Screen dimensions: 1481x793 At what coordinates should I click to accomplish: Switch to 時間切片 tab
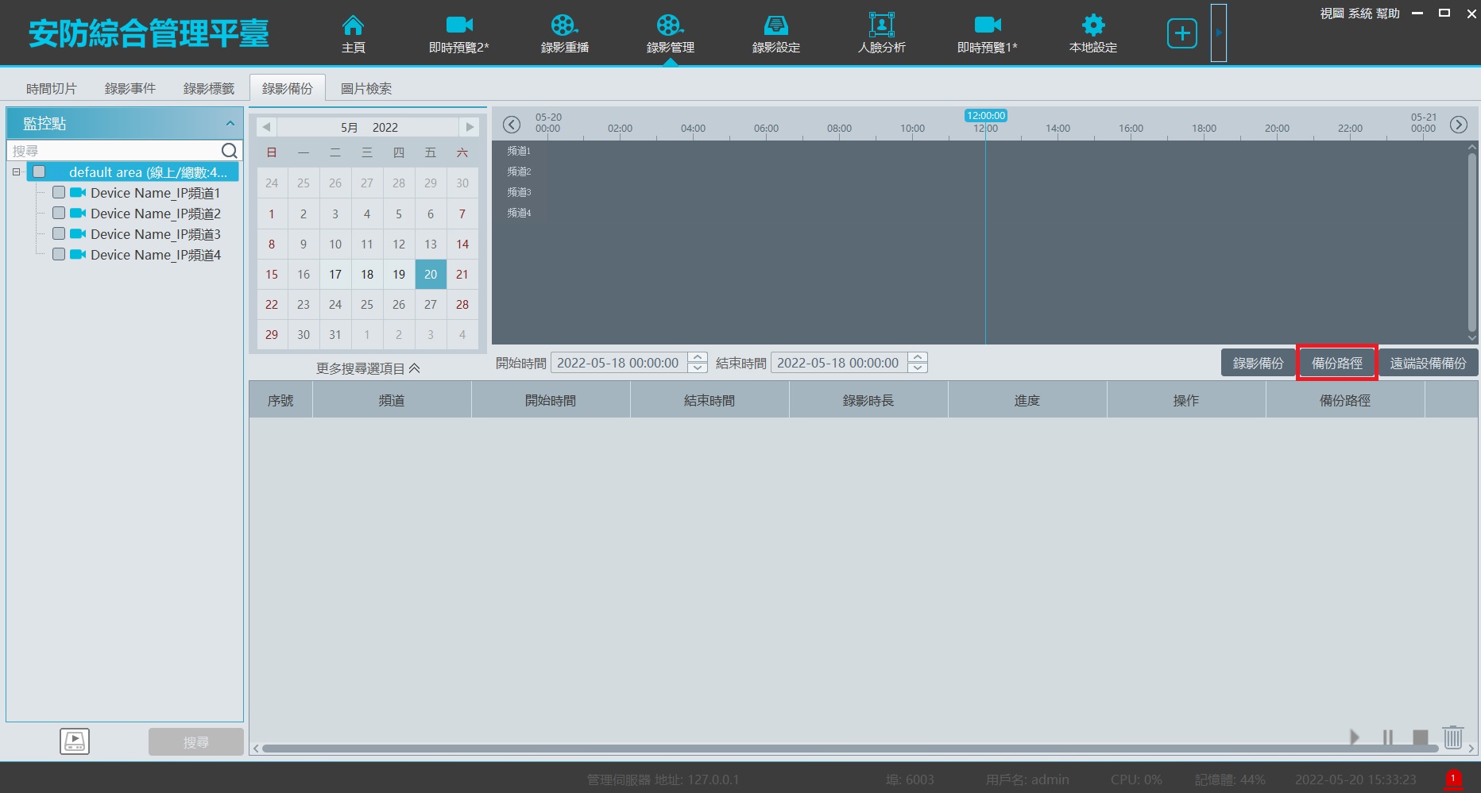(x=52, y=88)
